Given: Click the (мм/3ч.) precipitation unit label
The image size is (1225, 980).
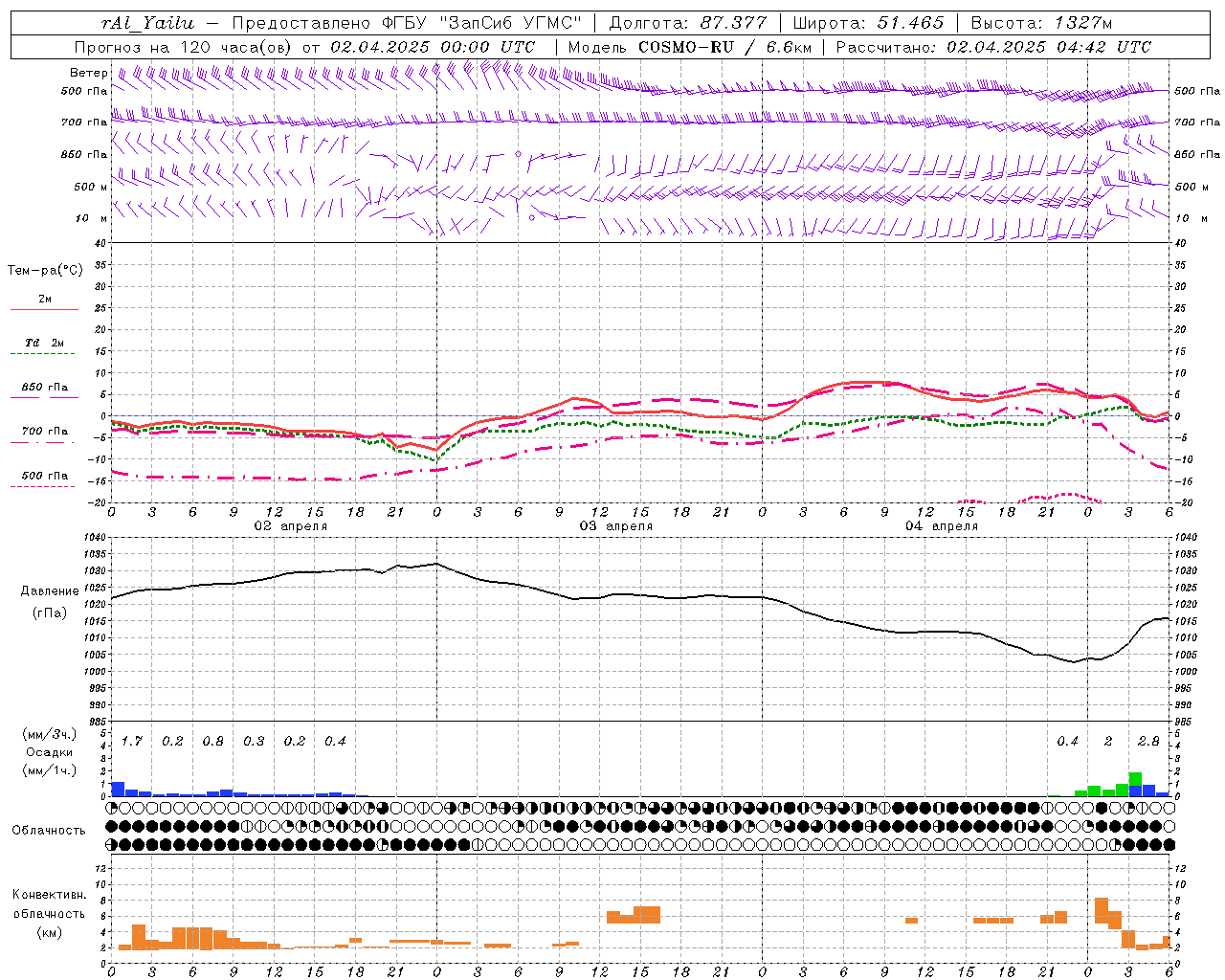Looking at the screenshot, I should point(50,734).
